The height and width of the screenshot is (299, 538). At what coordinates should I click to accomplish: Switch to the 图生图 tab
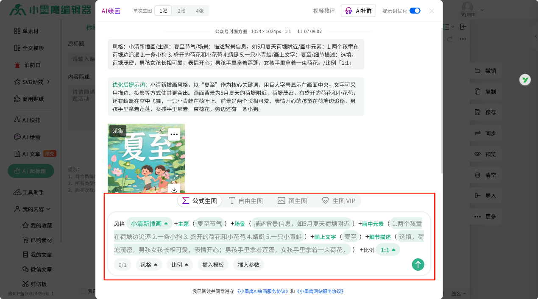[x=292, y=201]
